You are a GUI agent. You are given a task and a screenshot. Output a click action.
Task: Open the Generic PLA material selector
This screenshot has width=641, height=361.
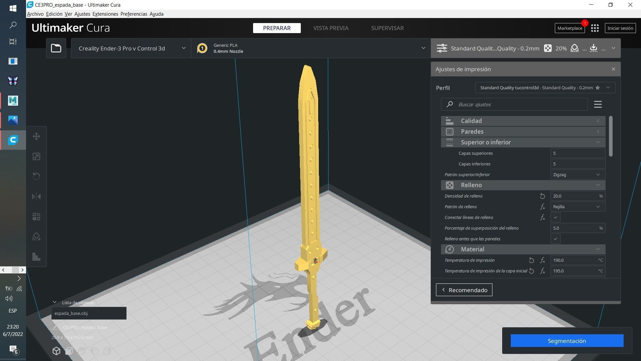click(311, 48)
